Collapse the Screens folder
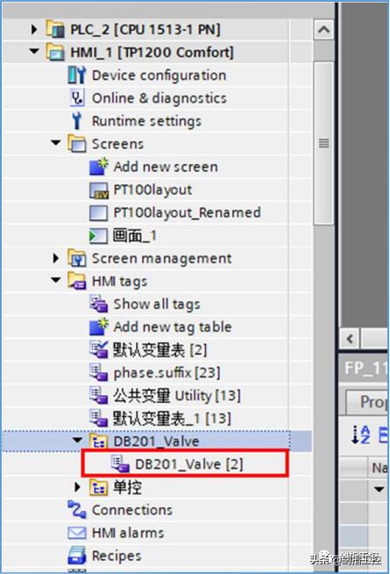390x574 pixels. tap(56, 143)
